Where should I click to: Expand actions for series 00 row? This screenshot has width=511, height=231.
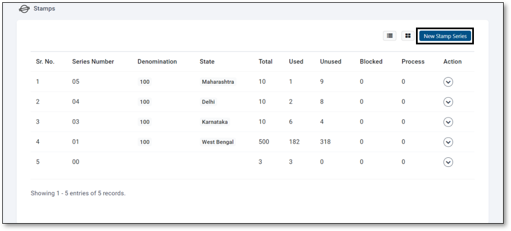tap(448, 162)
